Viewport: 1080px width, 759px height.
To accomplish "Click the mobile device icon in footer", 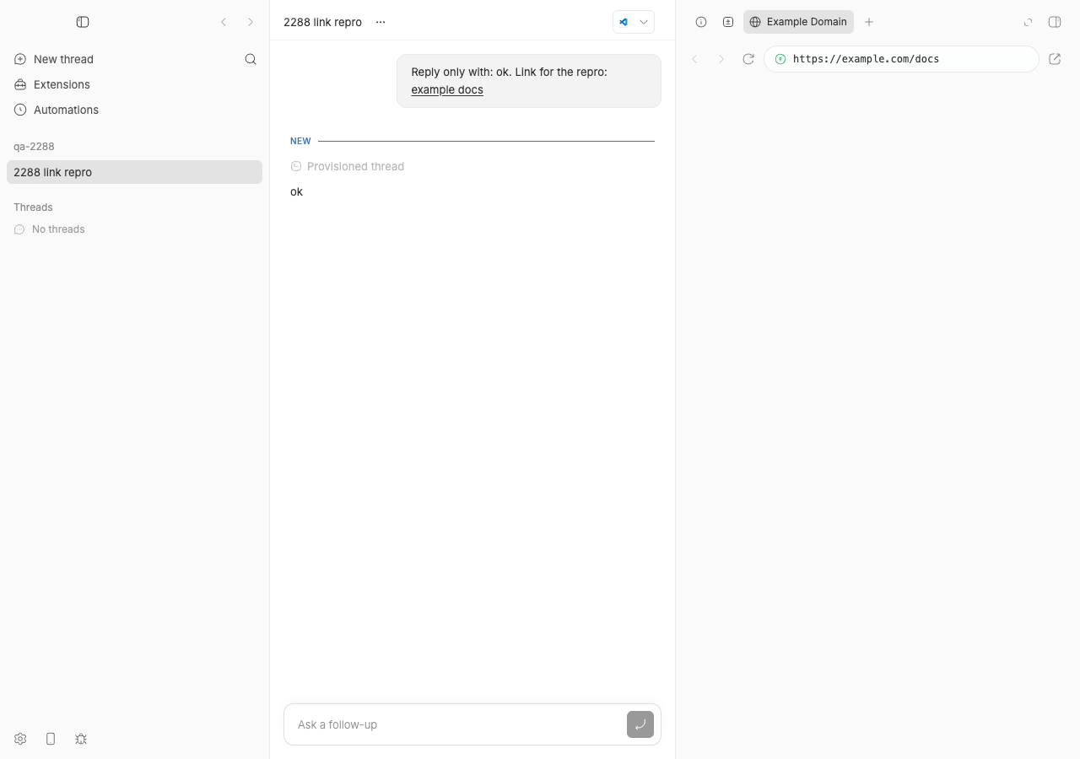I will [x=51, y=739].
